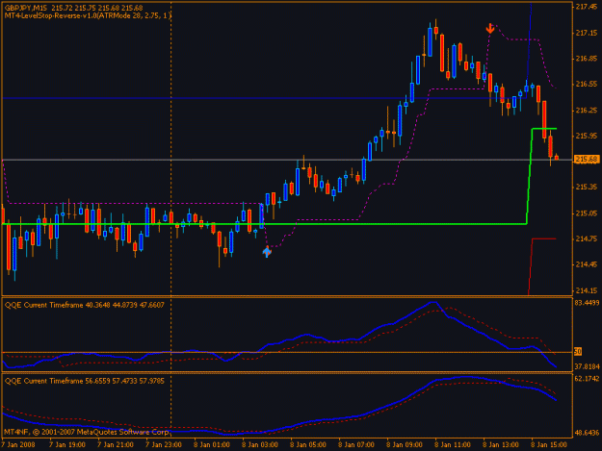Click the 215.35 price axis label

click(x=586, y=187)
